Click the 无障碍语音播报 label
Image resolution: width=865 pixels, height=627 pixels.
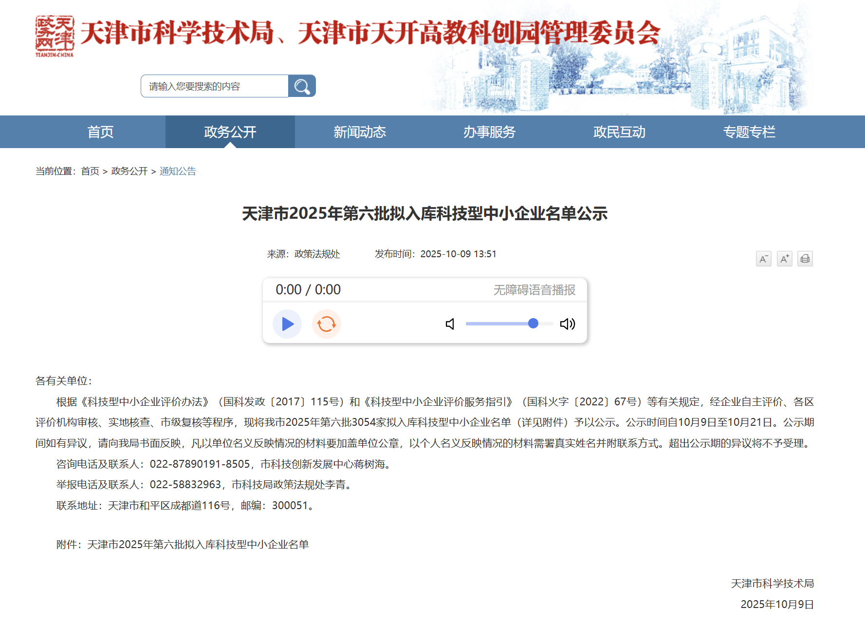click(534, 290)
